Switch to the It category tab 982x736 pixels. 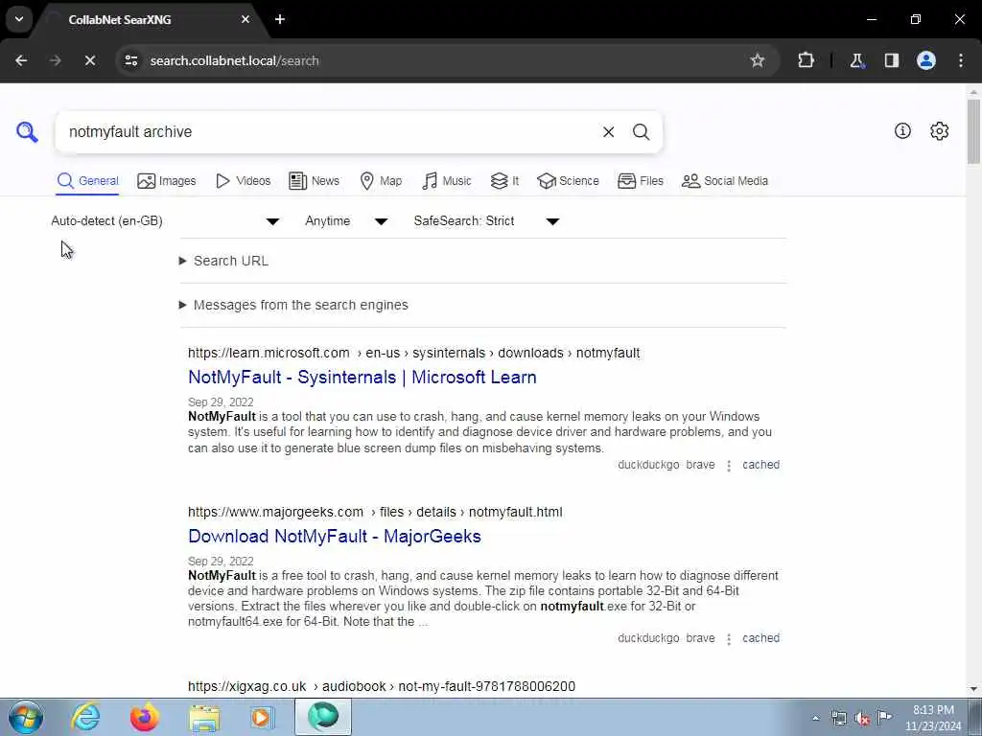(504, 181)
